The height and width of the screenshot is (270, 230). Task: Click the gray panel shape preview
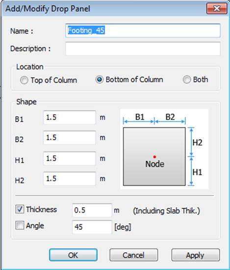tap(154, 156)
